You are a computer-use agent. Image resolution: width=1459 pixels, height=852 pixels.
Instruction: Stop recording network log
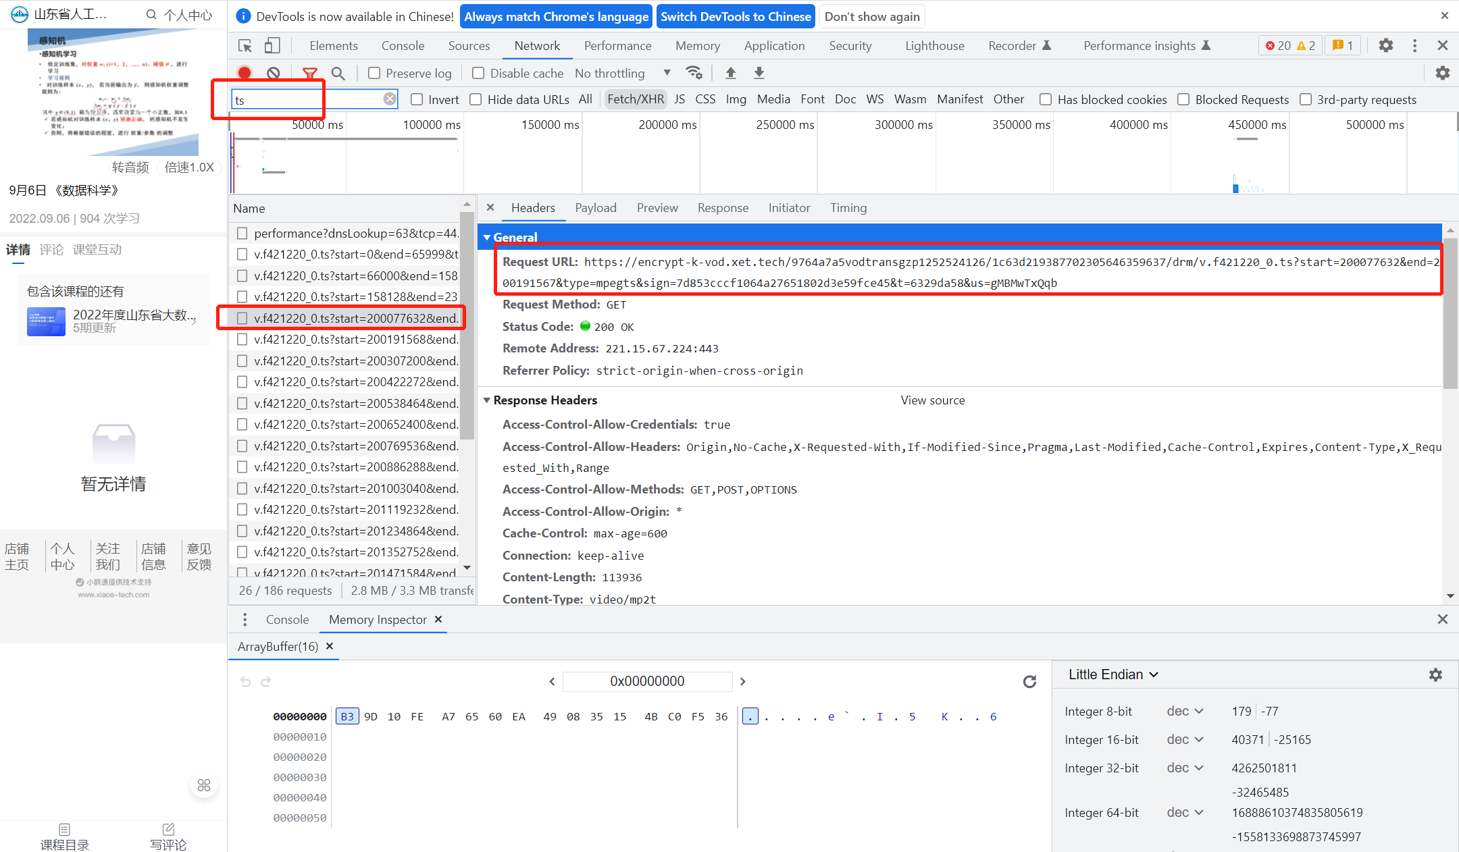click(x=245, y=73)
